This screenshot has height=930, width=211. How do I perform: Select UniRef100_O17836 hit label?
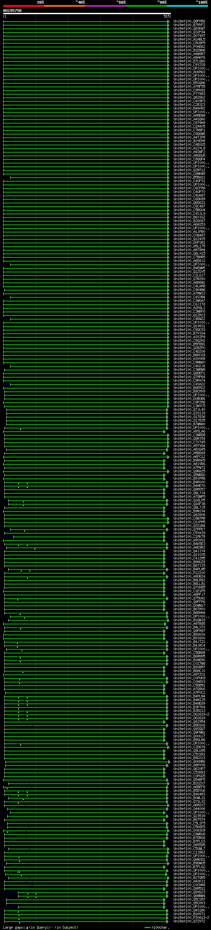pos(189,417)
